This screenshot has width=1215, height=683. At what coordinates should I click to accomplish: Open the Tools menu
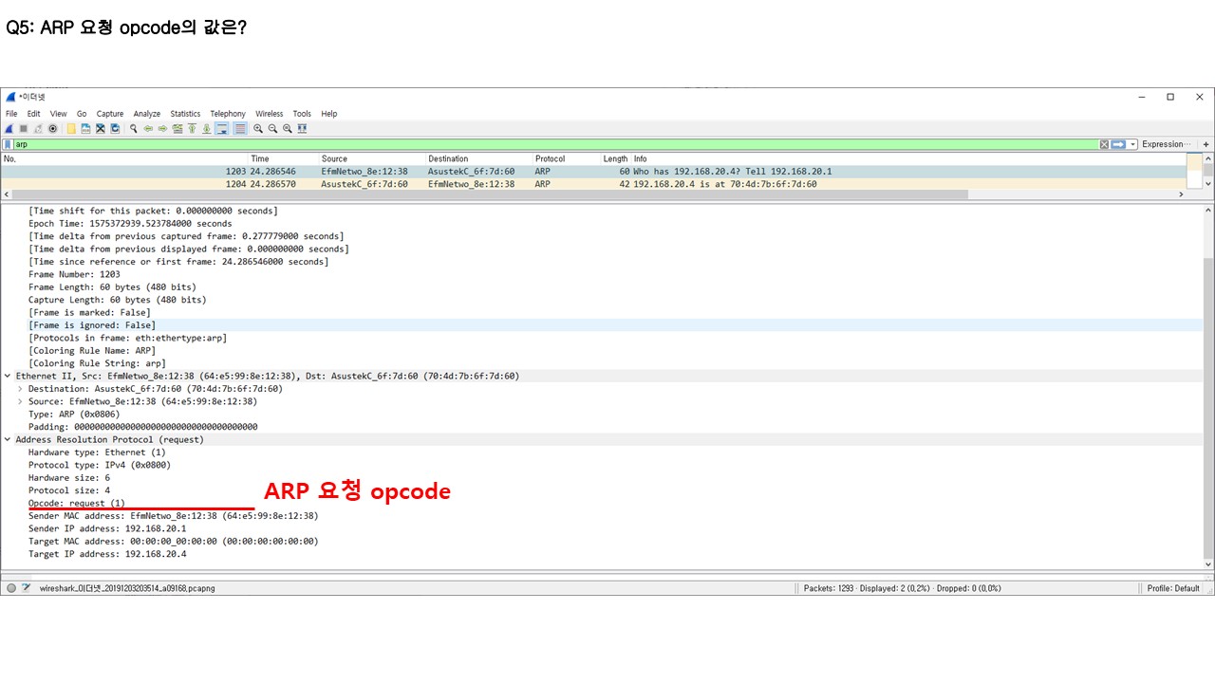tap(302, 114)
